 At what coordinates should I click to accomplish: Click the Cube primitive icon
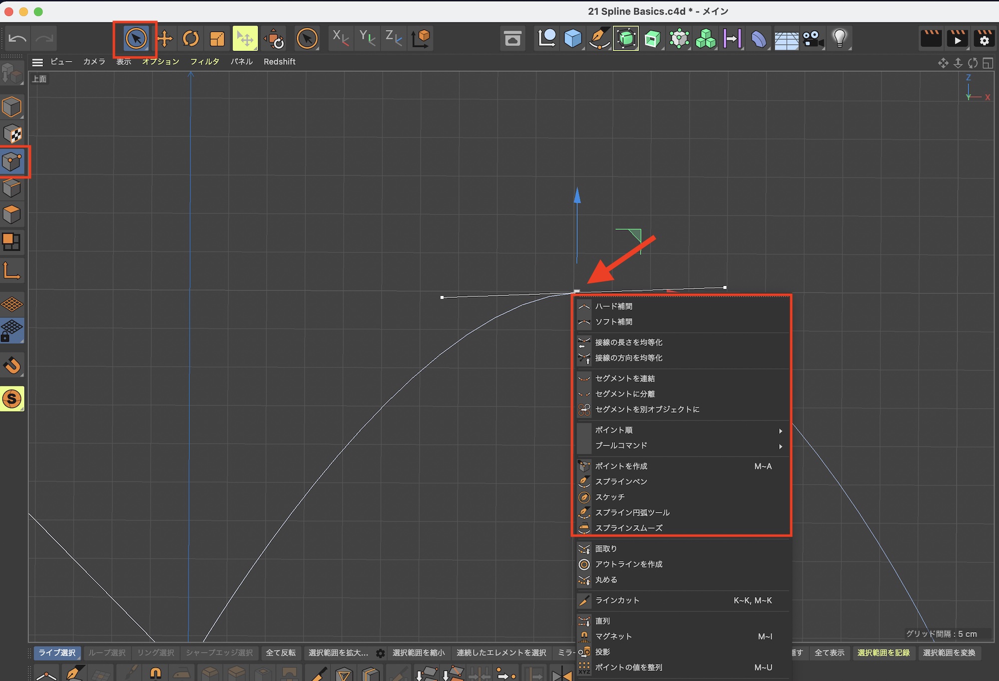point(573,38)
